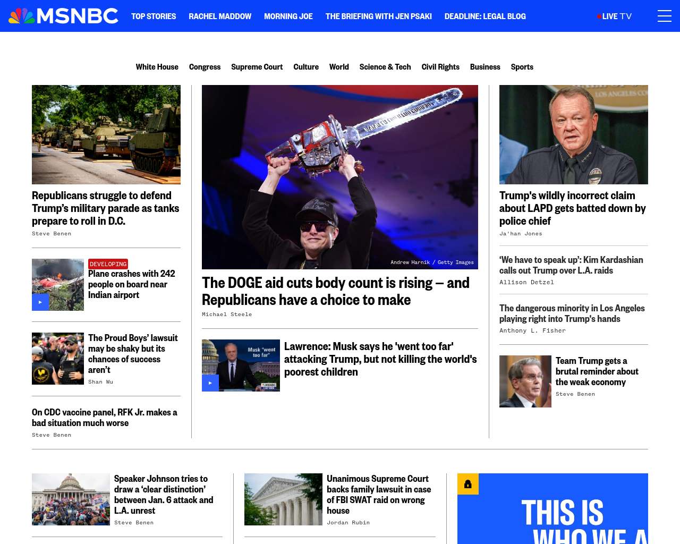Play the Lawrence Musk video icon
The width and height of the screenshot is (680, 544).
click(210, 383)
